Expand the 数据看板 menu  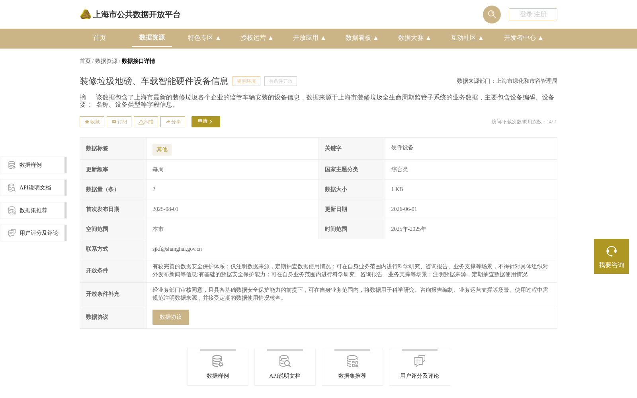[362, 38]
